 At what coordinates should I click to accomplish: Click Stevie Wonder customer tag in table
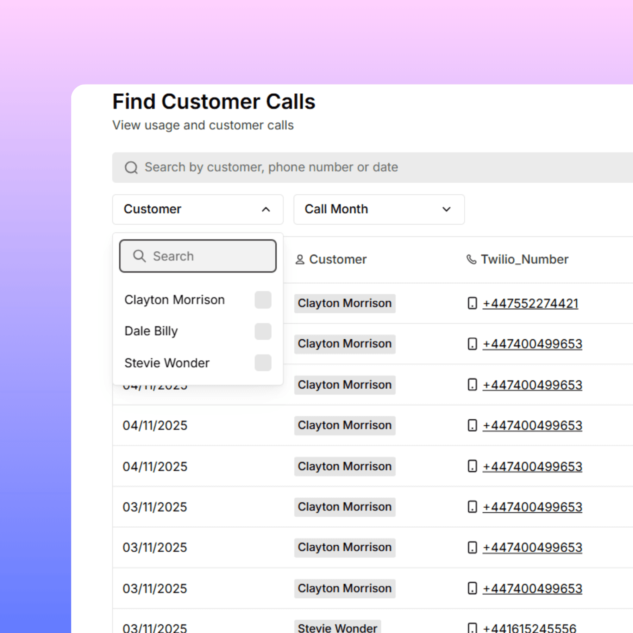coord(337,627)
